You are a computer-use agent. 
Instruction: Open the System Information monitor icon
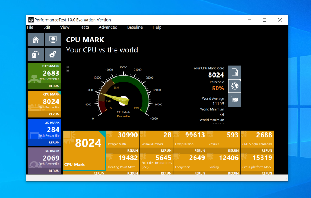click(53, 40)
